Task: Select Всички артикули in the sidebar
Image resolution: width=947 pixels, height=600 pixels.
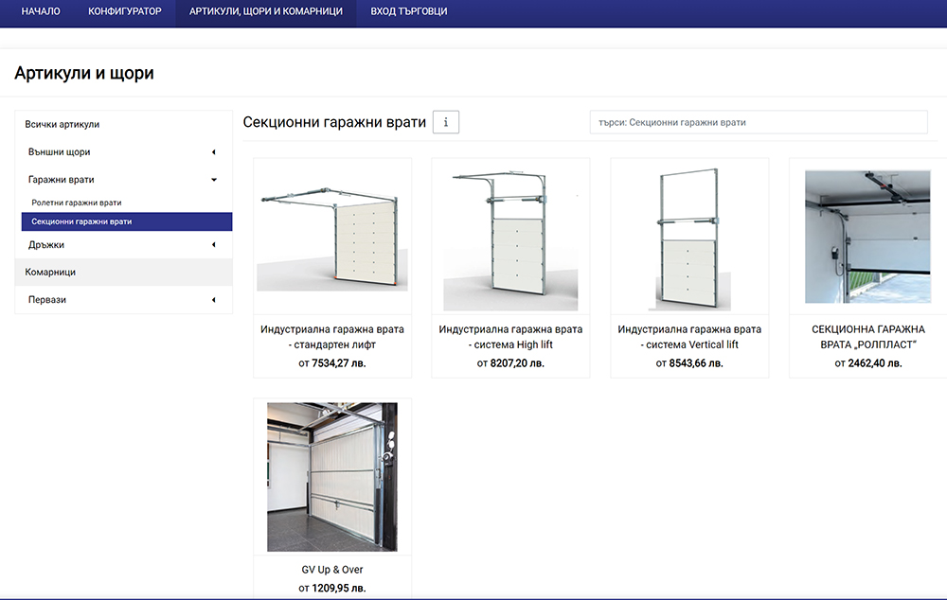Action: pyautogui.click(x=126, y=124)
